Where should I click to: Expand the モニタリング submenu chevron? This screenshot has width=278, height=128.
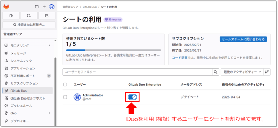pos(49,45)
